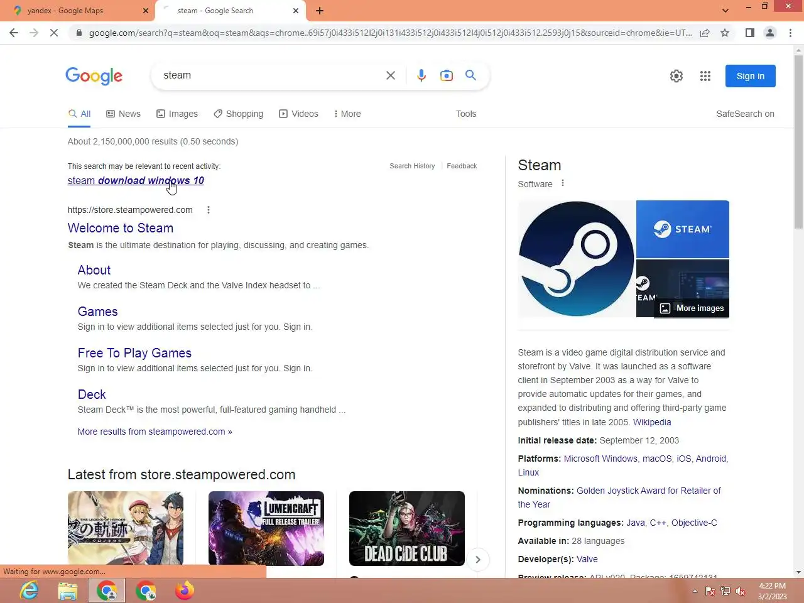Share this page from the address bar
Viewport: 804px width, 603px height.
[705, 33]
